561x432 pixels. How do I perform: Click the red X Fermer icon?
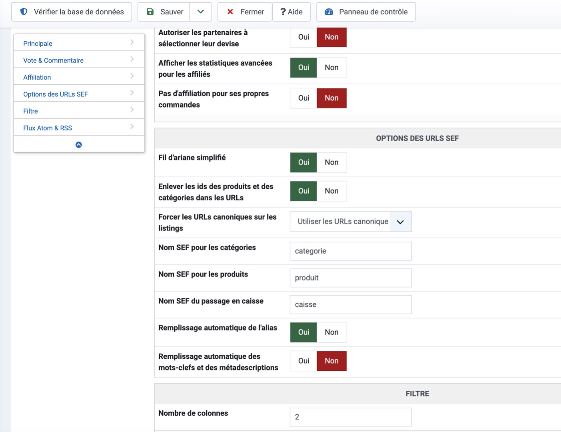pyautogui.click(x=230, y=12)
